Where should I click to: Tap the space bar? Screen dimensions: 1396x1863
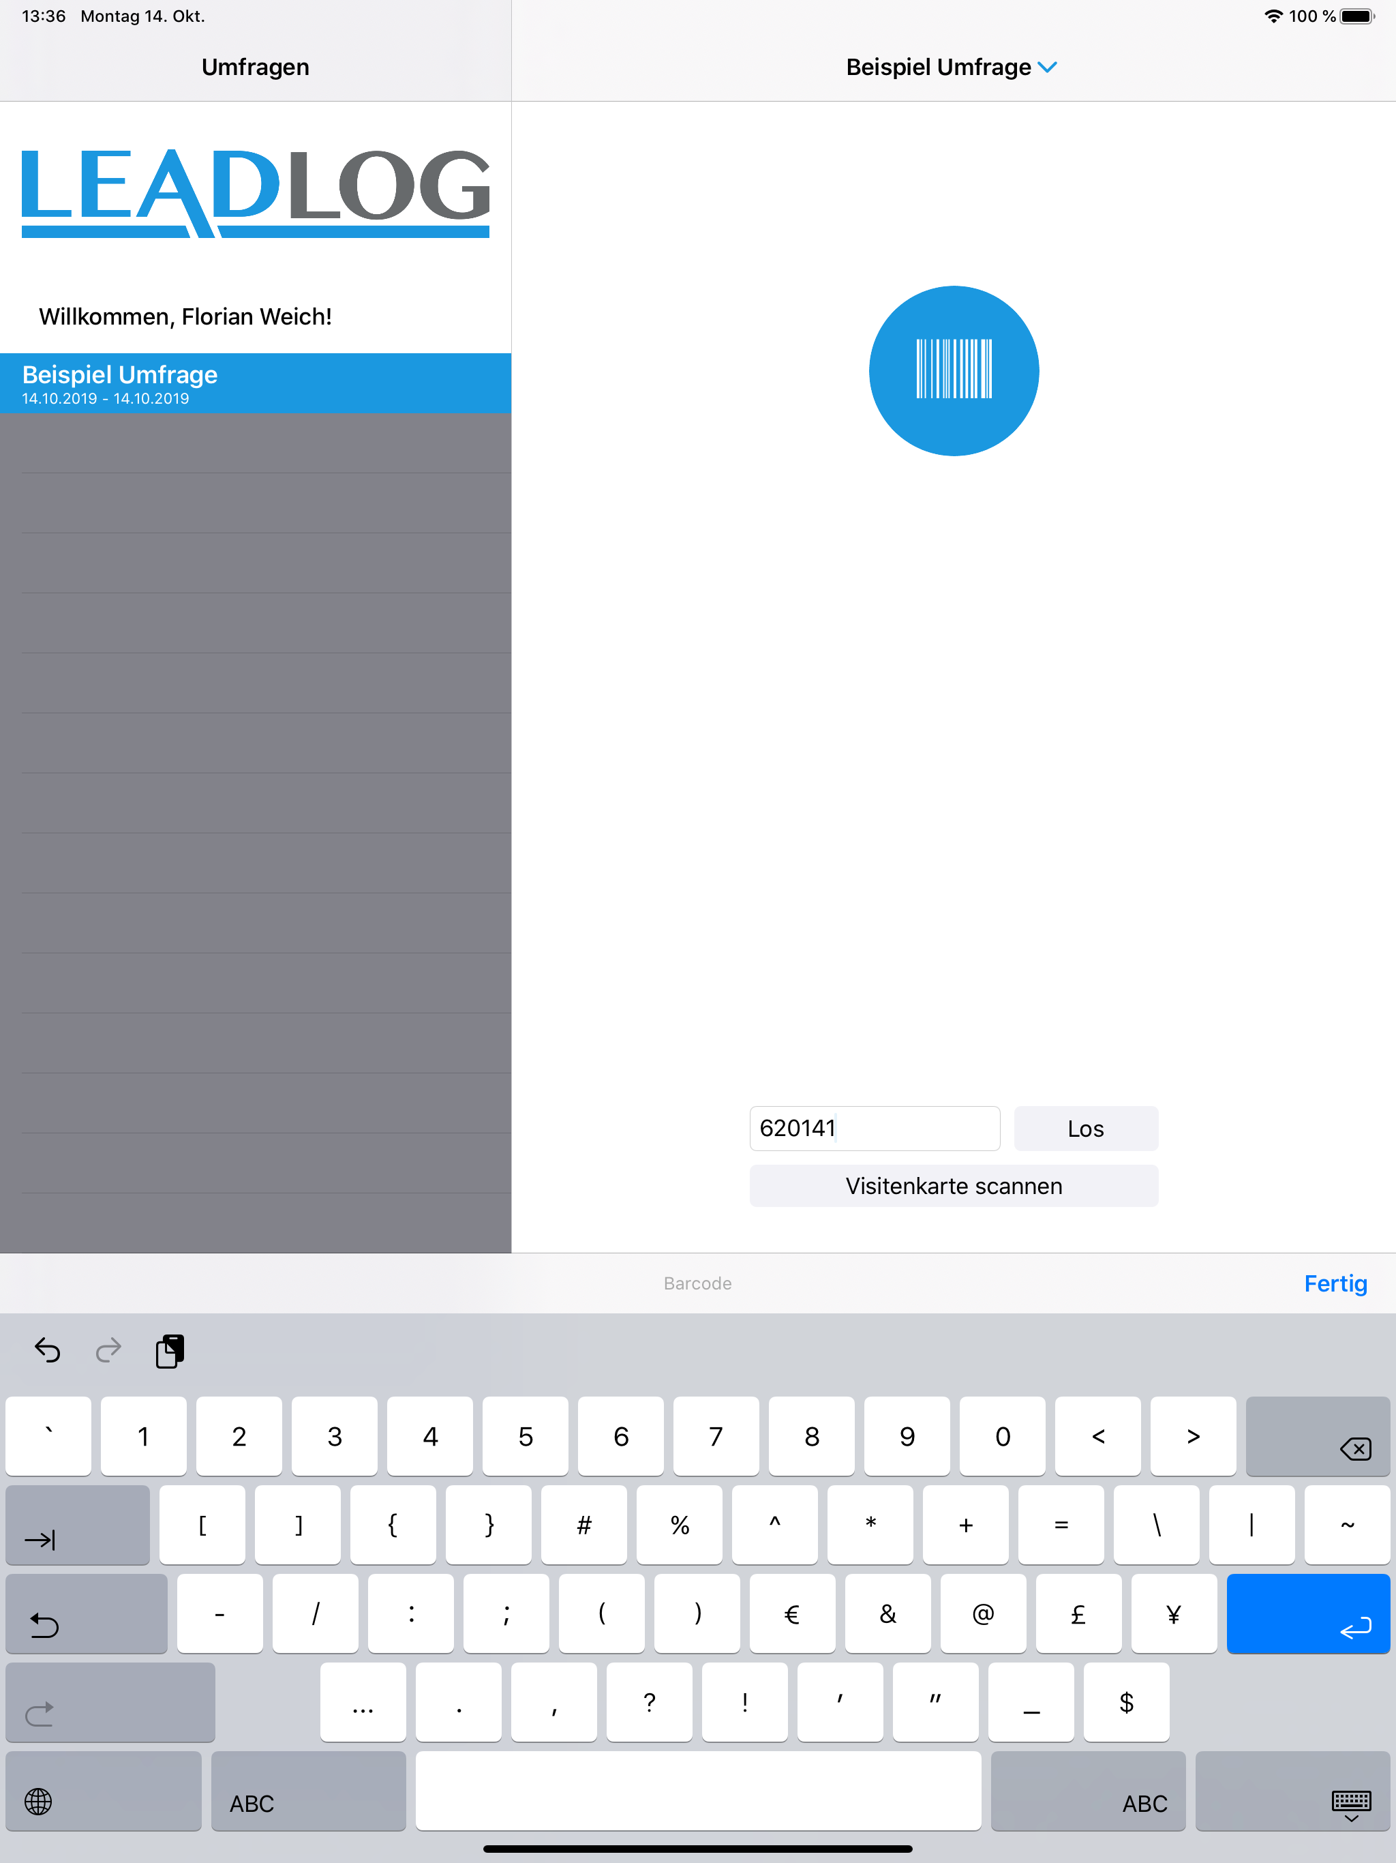(x=698, y=1791)
